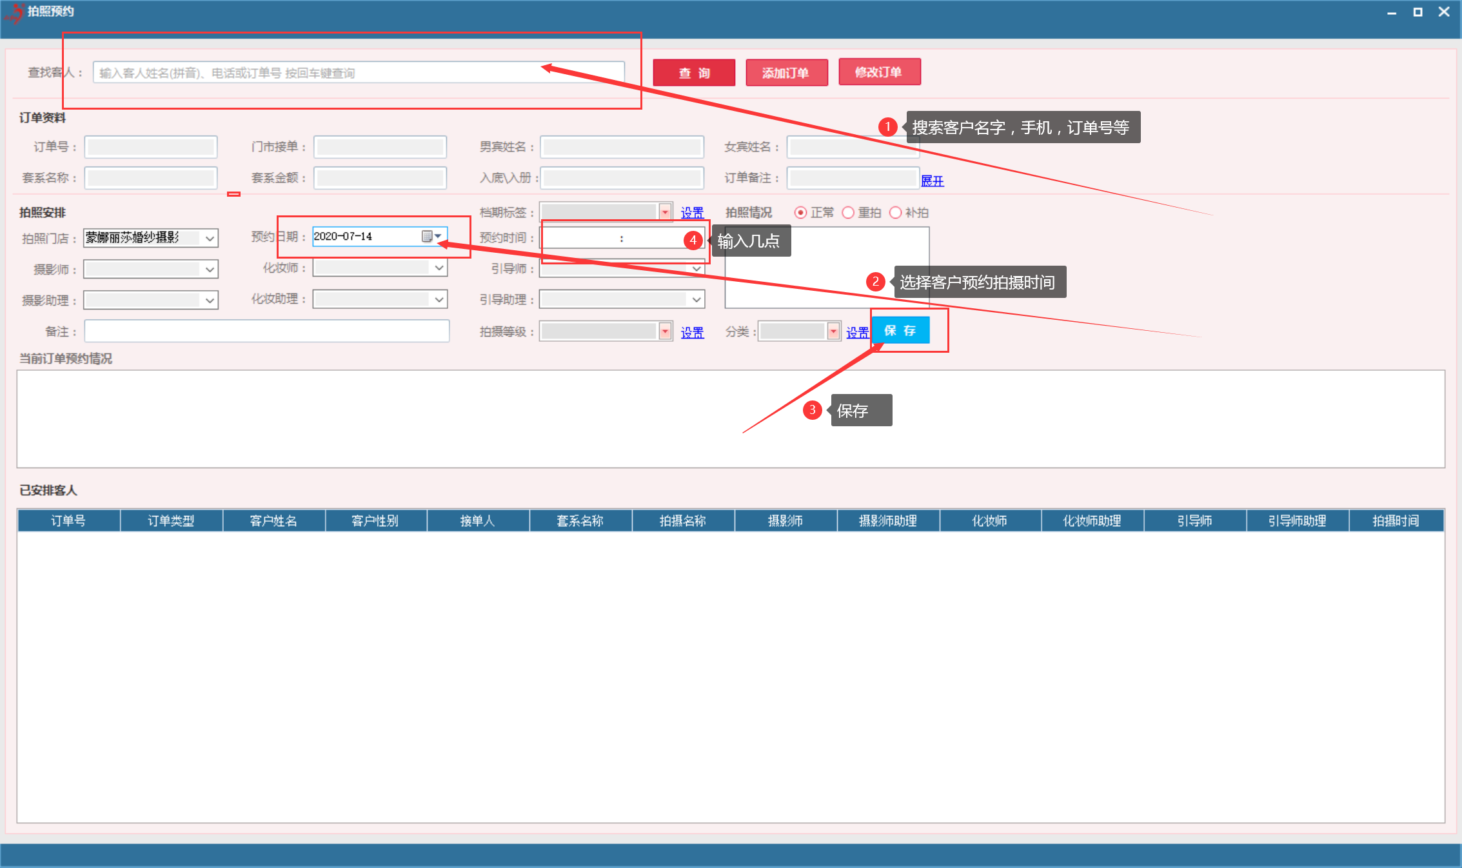Click red dropdown arrow of 档期标签
Image resolution: width=1462 pixels, height=868 pixels.
click(x=665, y=212)
